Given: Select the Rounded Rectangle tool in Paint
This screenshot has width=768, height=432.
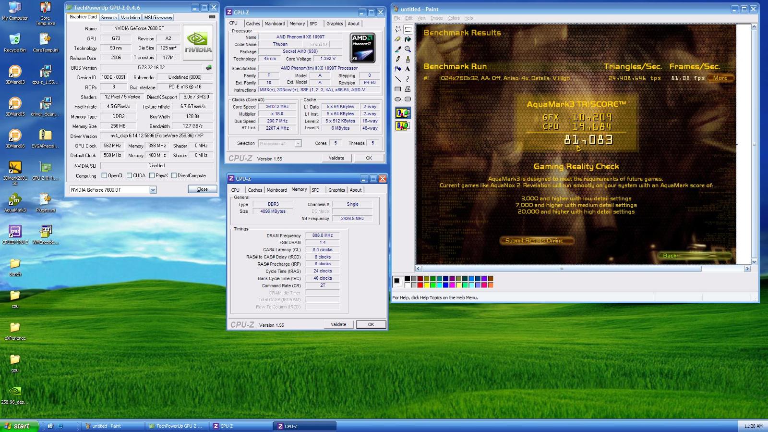Looking at the screenshot, I should point(408,99).
